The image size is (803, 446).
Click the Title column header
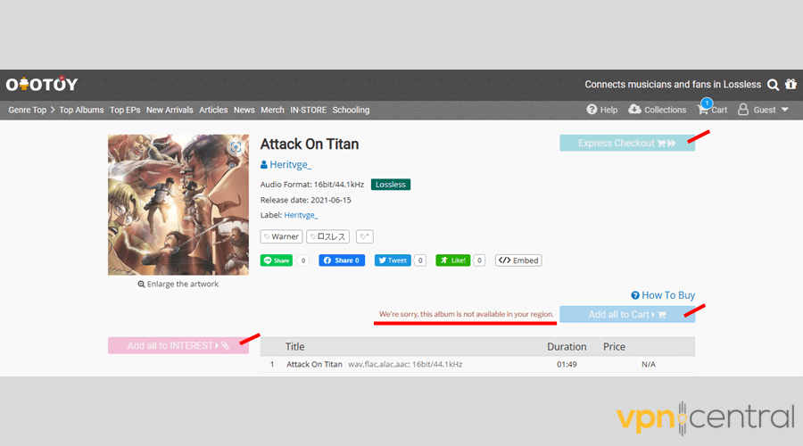[x=295, y=347]
